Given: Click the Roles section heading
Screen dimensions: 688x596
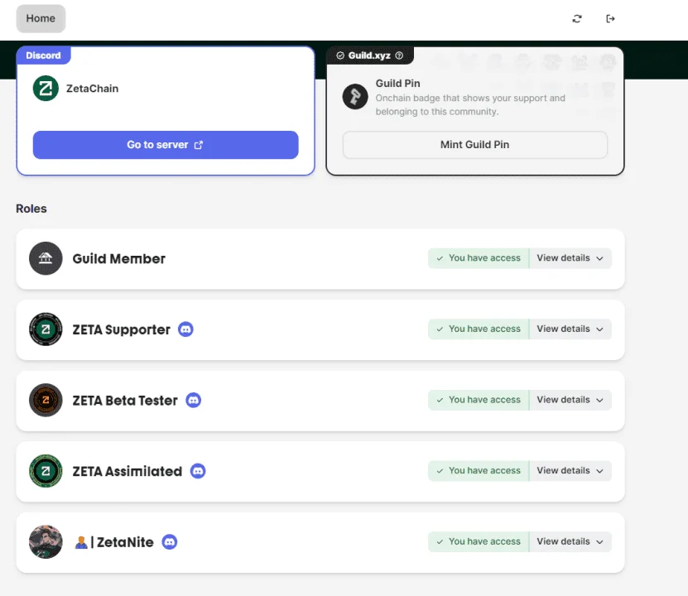Looking at the screenshot, I should click(31, 209).
